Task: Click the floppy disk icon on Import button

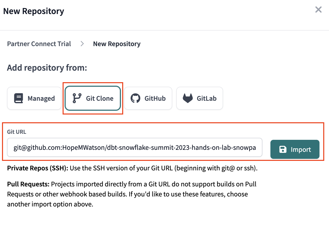Action: coord(283,149)
